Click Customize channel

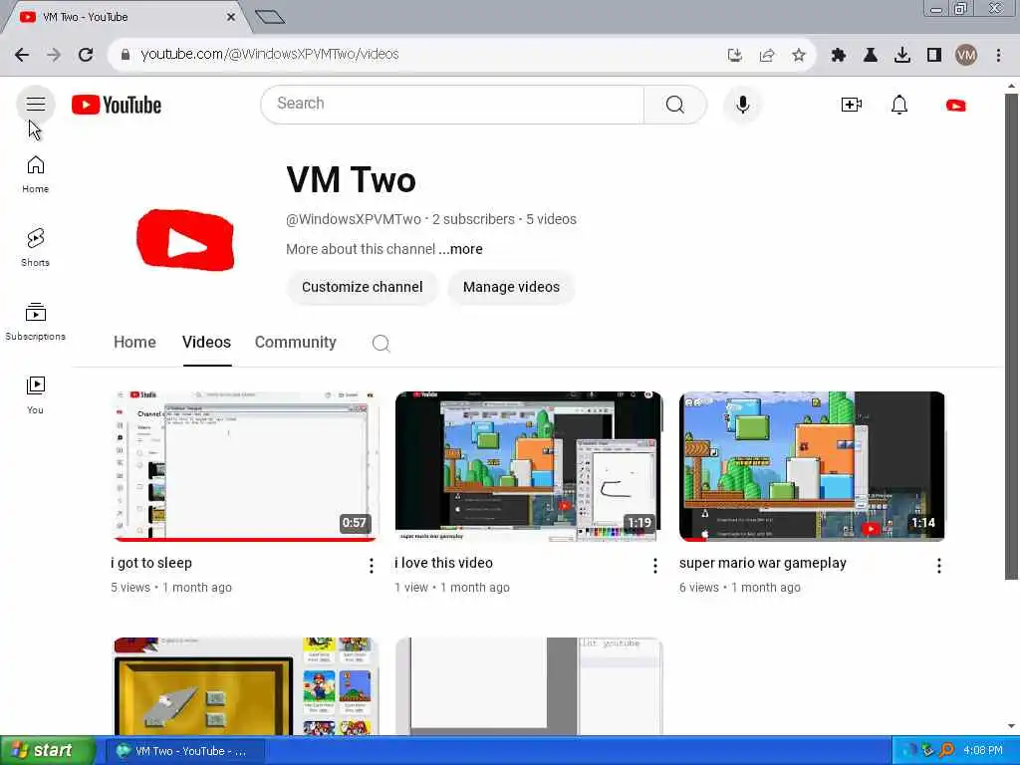(363, 287)
